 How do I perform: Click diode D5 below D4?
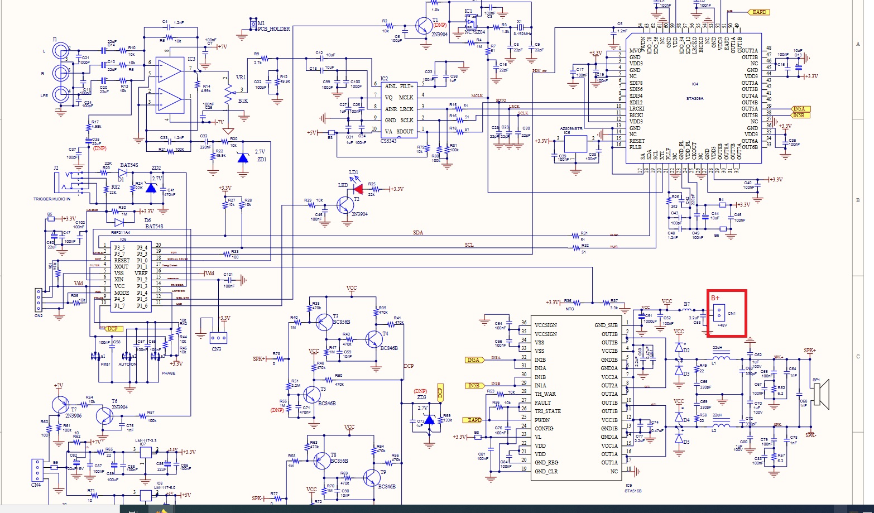pos(679,439)
